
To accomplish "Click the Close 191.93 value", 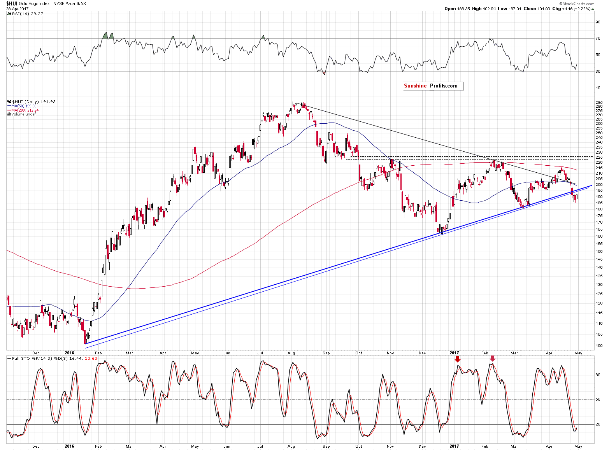I will (537, 9).
